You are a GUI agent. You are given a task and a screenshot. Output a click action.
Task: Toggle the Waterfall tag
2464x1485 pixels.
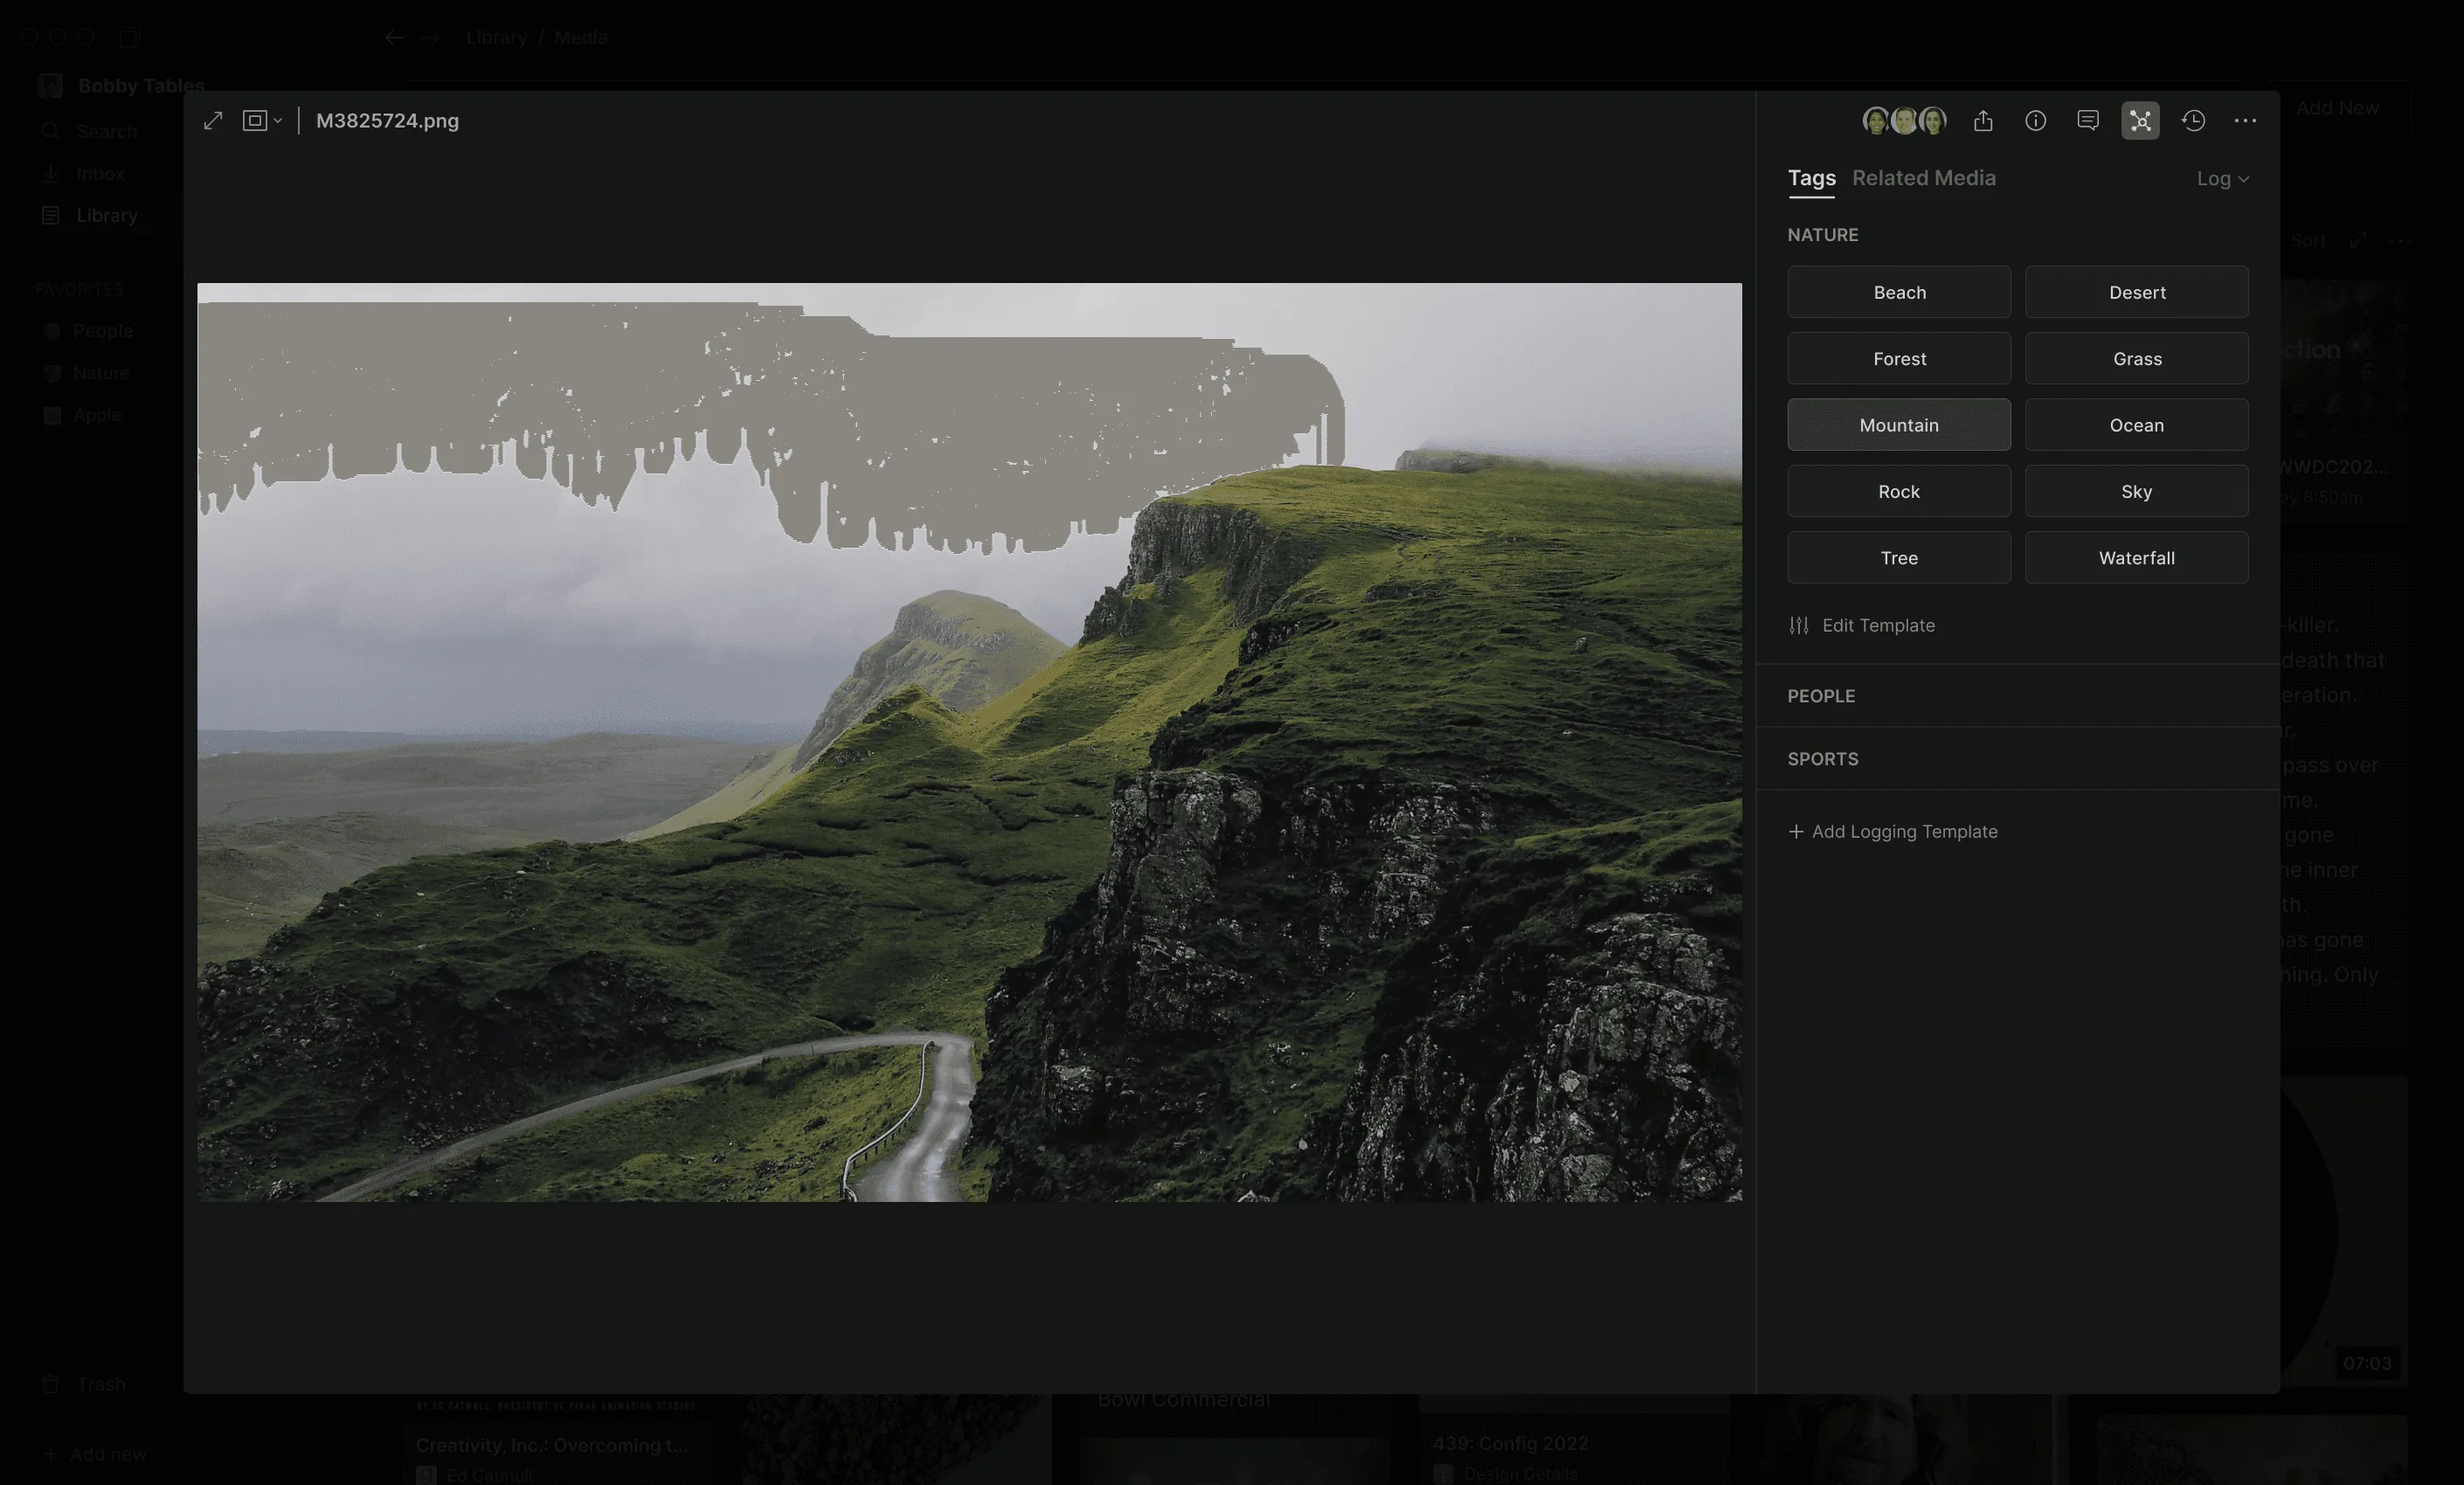(x=2137, y=558)
